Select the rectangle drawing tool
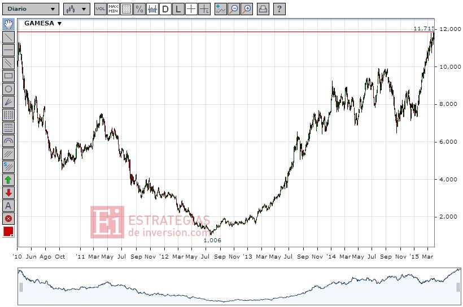 [8, 76]
